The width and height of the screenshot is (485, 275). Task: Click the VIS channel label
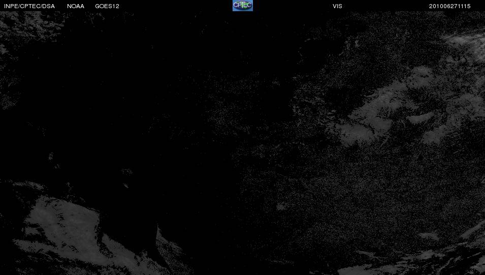pos(337,6)
